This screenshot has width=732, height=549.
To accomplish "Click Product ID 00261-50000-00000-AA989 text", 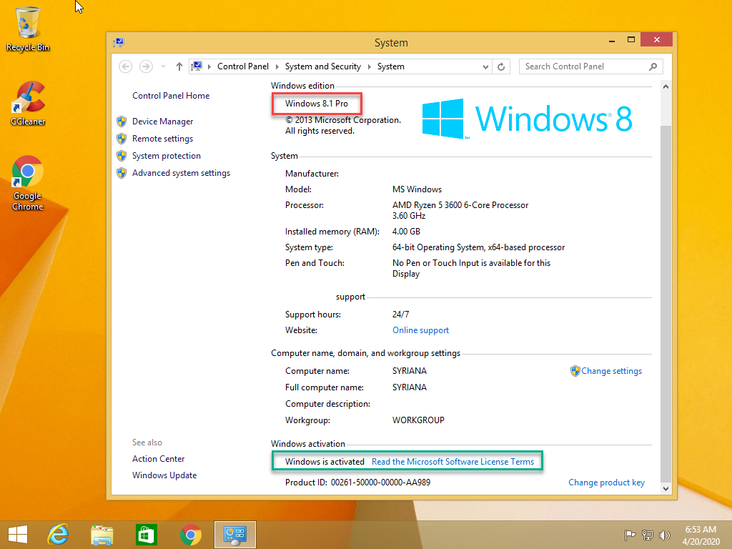I will (357, 483).
